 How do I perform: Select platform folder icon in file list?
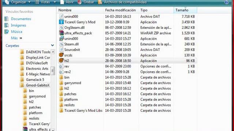point(61,99)
